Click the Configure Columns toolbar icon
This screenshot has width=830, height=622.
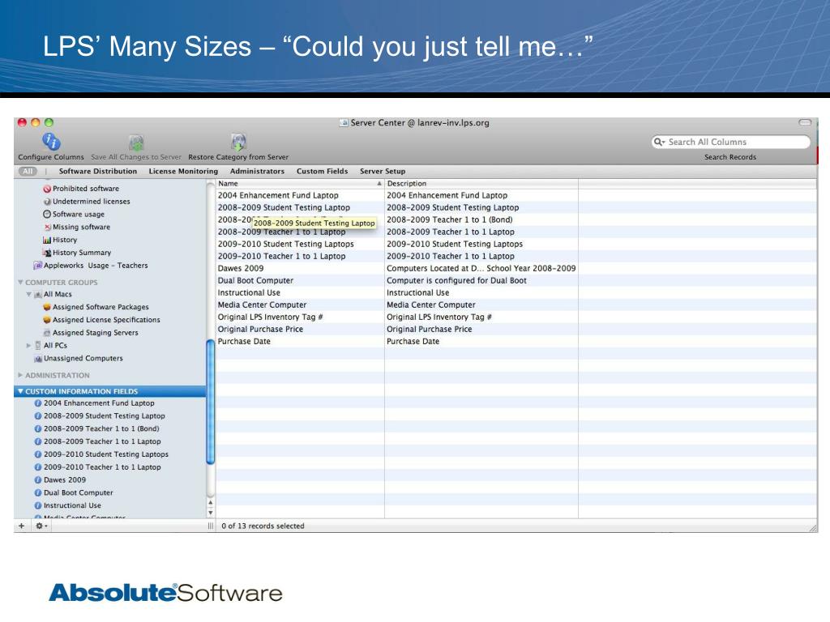[51, 142]
